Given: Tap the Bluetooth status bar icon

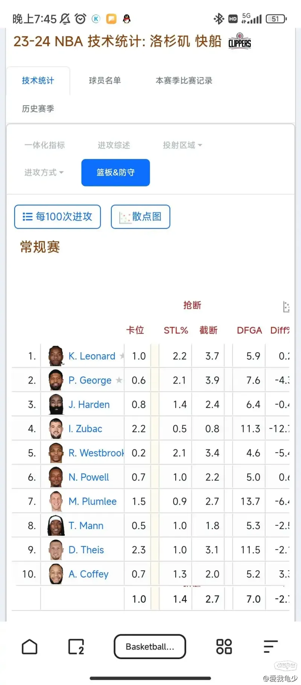Looking at the screenshot, I should [218, 19].
